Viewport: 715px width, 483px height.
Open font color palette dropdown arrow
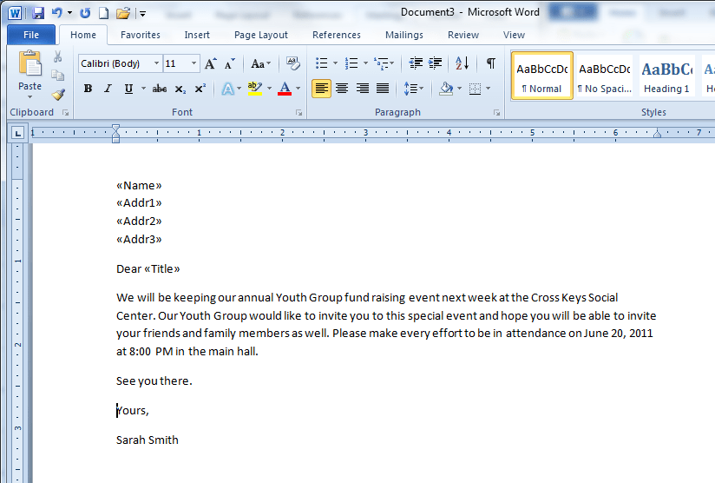pos(298,89)
